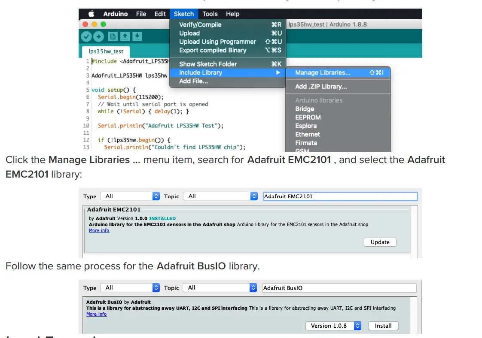Click the lps35hw_test sketch tab
This screenshot has width=482, height=338.
tap(106, 51)
